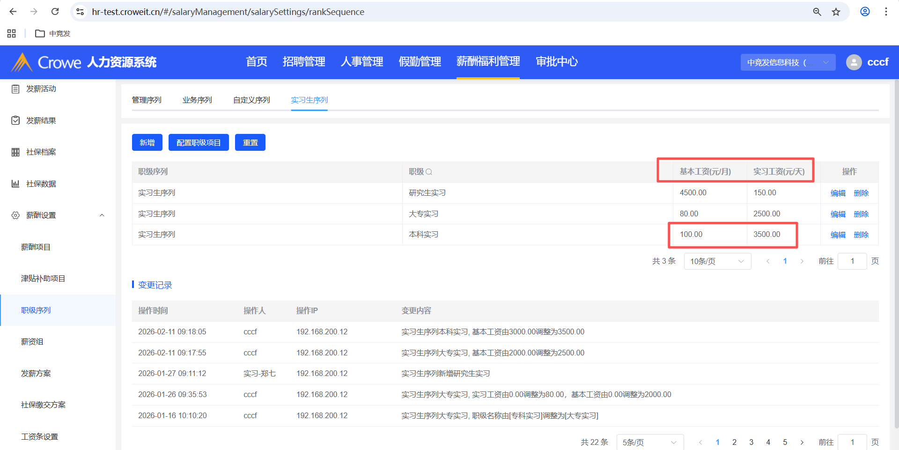This screenshot has width=899, height=450.
Task: Bookmark this page with the star icon
Action: [836, 12]
